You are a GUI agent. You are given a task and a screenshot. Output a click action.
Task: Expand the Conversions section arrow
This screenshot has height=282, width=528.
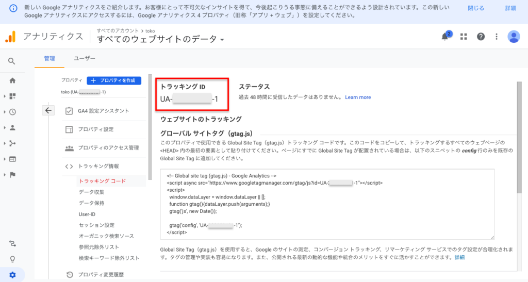pos(5,175)
